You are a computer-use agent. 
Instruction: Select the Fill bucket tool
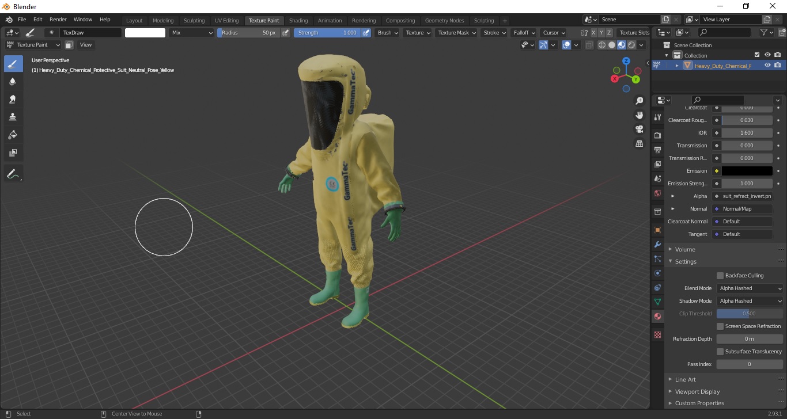[13, 135]
